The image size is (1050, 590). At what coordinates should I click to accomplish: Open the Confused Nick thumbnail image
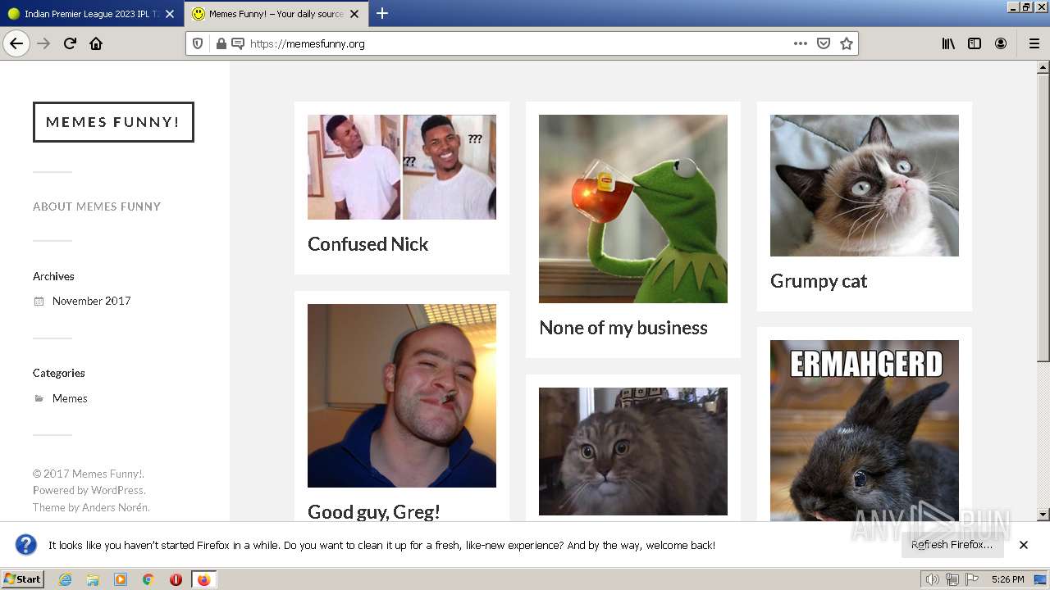[x=402, y=167]
